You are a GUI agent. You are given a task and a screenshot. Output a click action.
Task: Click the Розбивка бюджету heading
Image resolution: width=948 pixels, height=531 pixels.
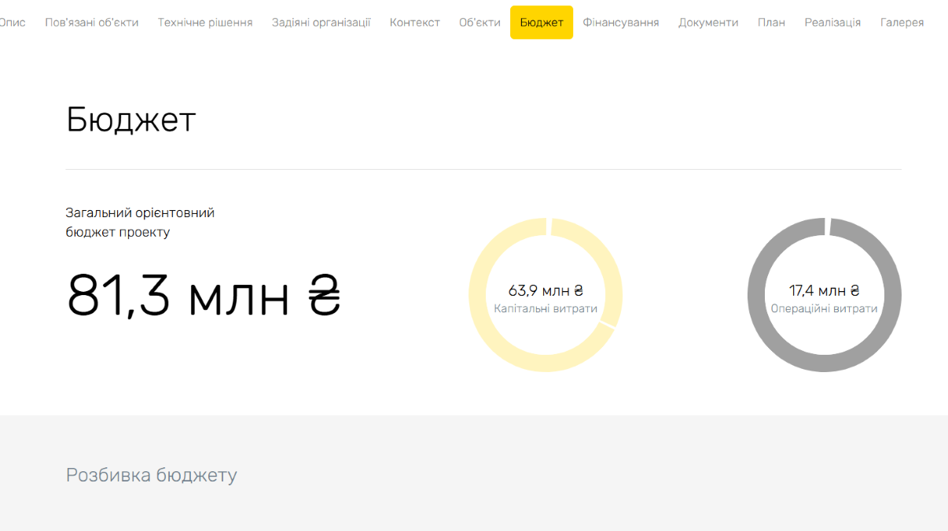[151, 475]
